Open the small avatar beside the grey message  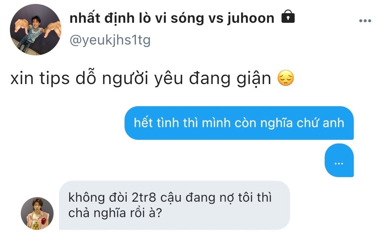click(x=37, y=213)
